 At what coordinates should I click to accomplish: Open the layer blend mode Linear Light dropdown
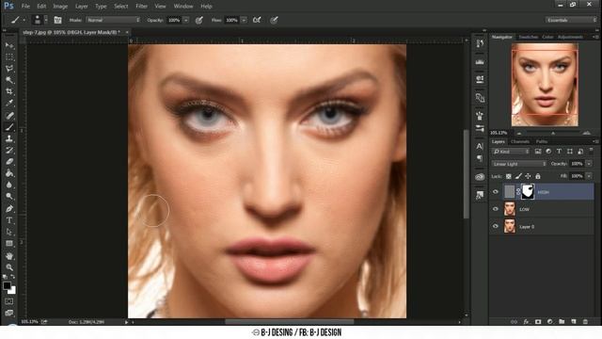[x=519, y=164]
